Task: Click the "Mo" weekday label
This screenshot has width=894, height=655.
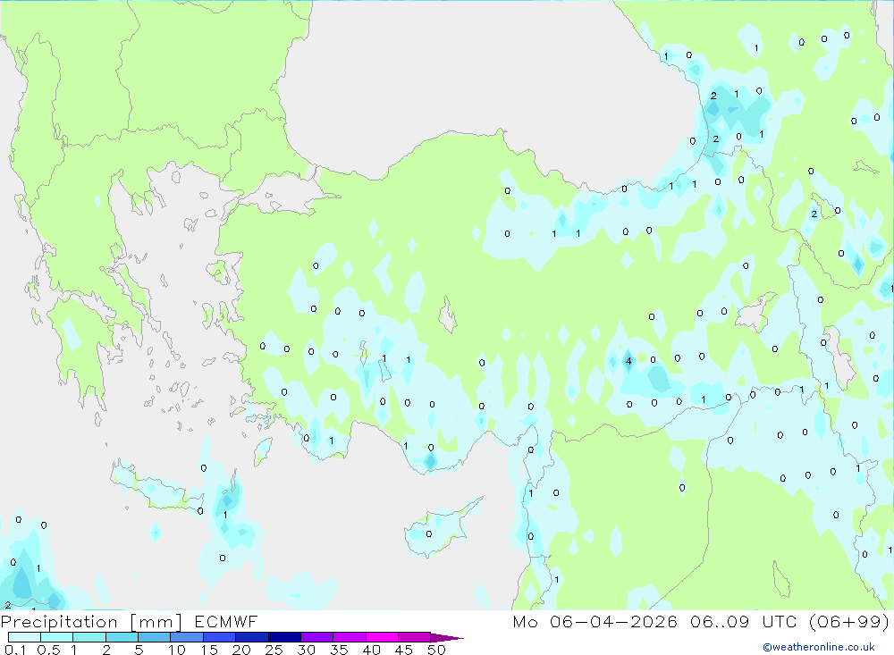Action: coord(525,621)
